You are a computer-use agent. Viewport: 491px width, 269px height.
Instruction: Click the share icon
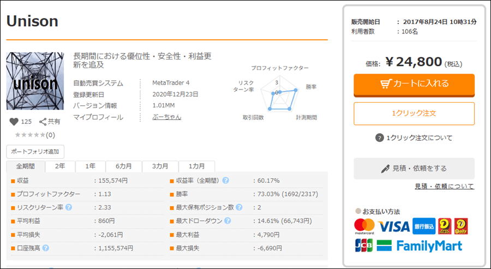[43, 122]
